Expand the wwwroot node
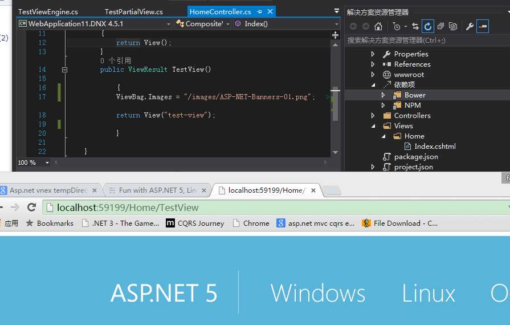Screen dimensions: 510x325 point(373,75)
